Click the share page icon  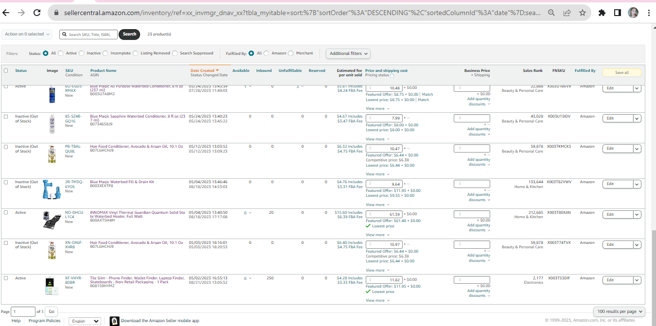click(x=567, y=13)
